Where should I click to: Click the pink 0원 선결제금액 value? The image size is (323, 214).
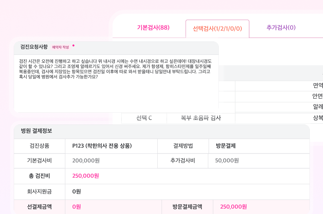point(76,207)
